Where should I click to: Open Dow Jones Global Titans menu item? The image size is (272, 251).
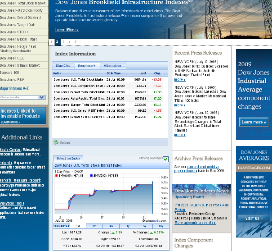coord(18,39)
